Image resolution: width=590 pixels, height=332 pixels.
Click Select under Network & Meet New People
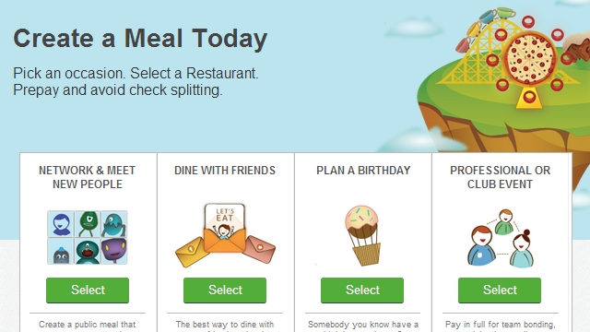tap(88, 290)
